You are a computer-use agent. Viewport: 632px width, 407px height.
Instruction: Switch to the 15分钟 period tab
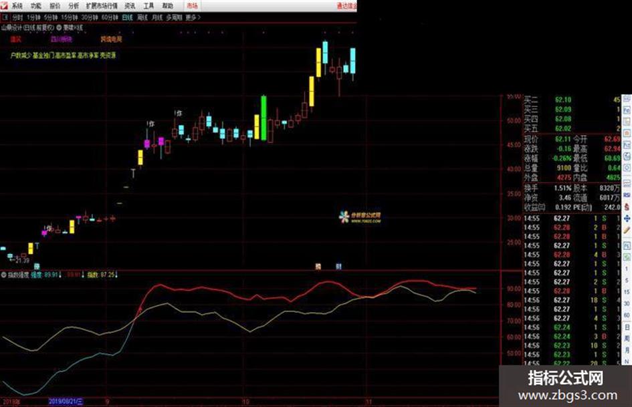70,17
